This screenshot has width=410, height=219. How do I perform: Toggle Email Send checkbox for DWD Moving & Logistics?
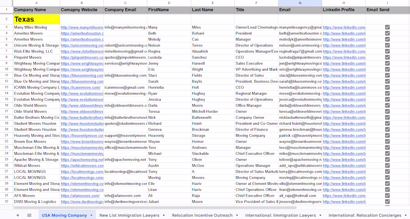(387, 202)
